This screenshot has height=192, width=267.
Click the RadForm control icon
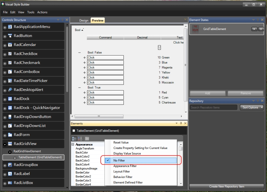10,135
